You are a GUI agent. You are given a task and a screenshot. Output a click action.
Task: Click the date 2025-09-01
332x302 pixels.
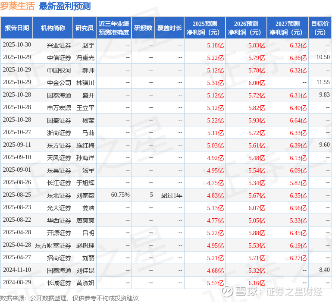coord(17,170)
